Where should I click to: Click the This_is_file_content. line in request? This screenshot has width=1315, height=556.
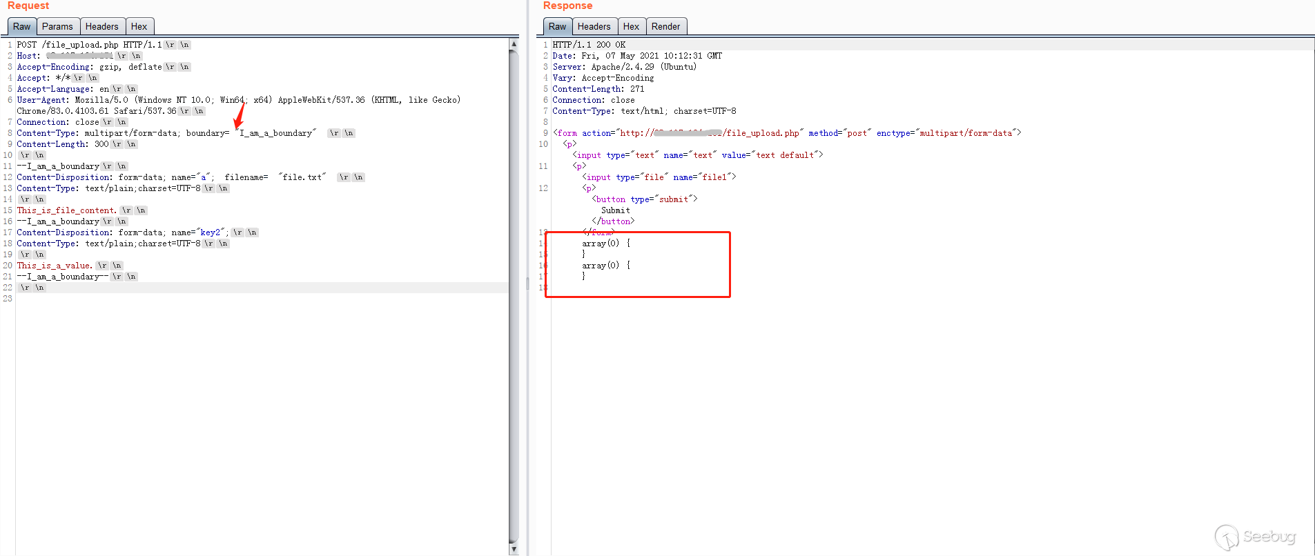66,210
